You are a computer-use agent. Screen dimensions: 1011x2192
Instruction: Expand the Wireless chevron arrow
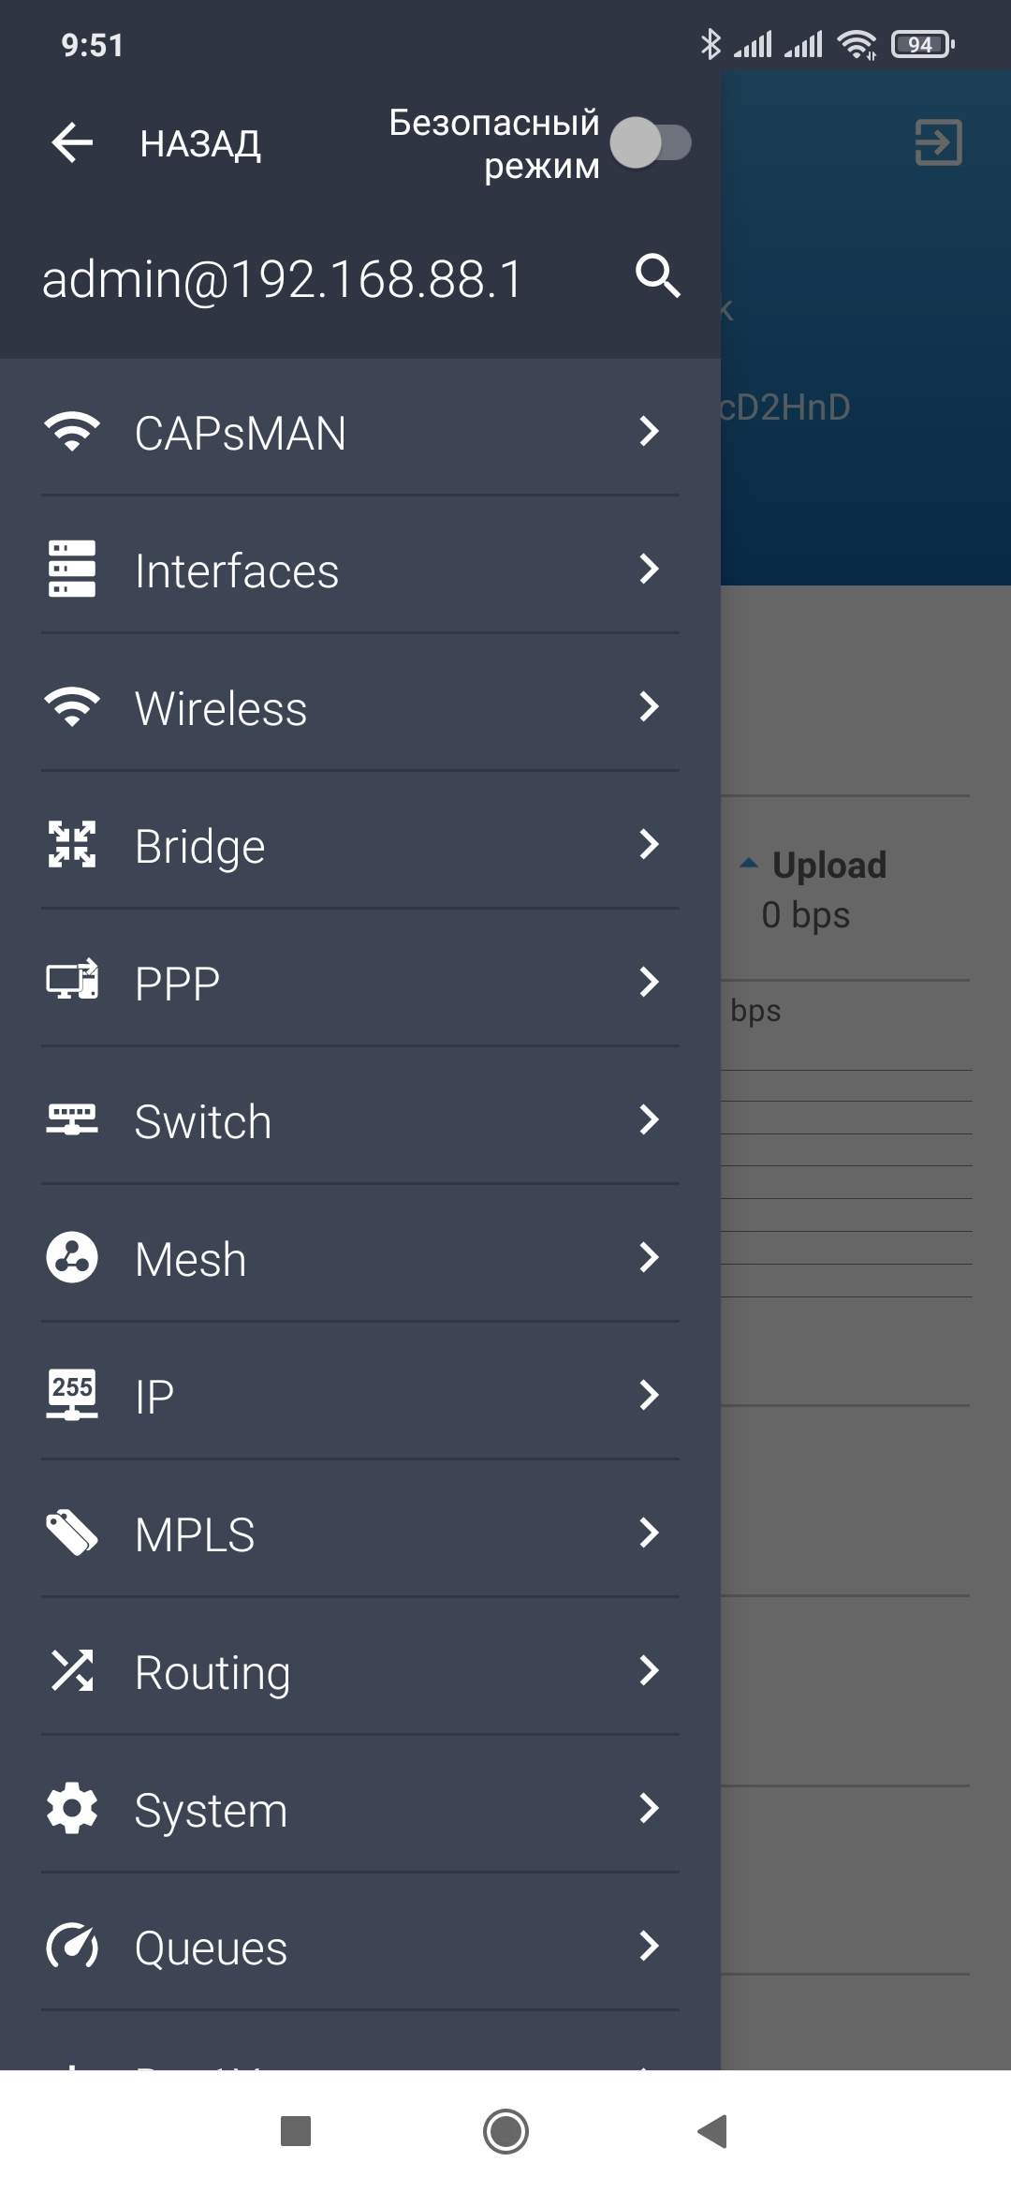[649, 707]
